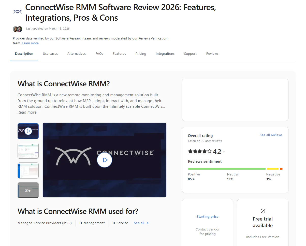Click the Contact vendor for pricing text
The width and height of the screenshot is (306, 246).
click(208, 232)
